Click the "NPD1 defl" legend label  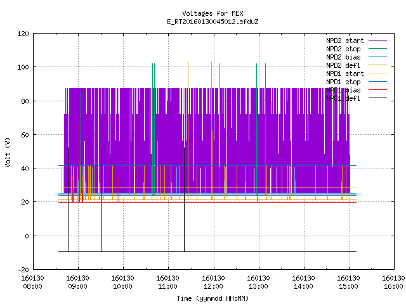pyautogui.click(x=343, y=99)
